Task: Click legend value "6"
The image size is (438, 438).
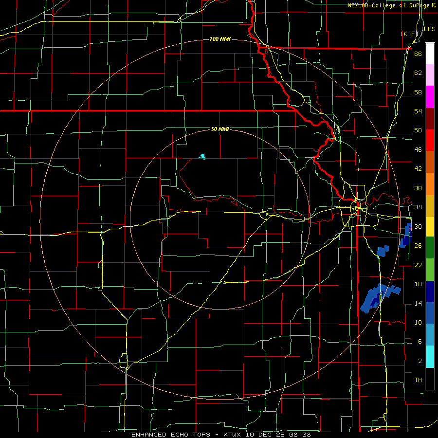Action: pos(420,341)
